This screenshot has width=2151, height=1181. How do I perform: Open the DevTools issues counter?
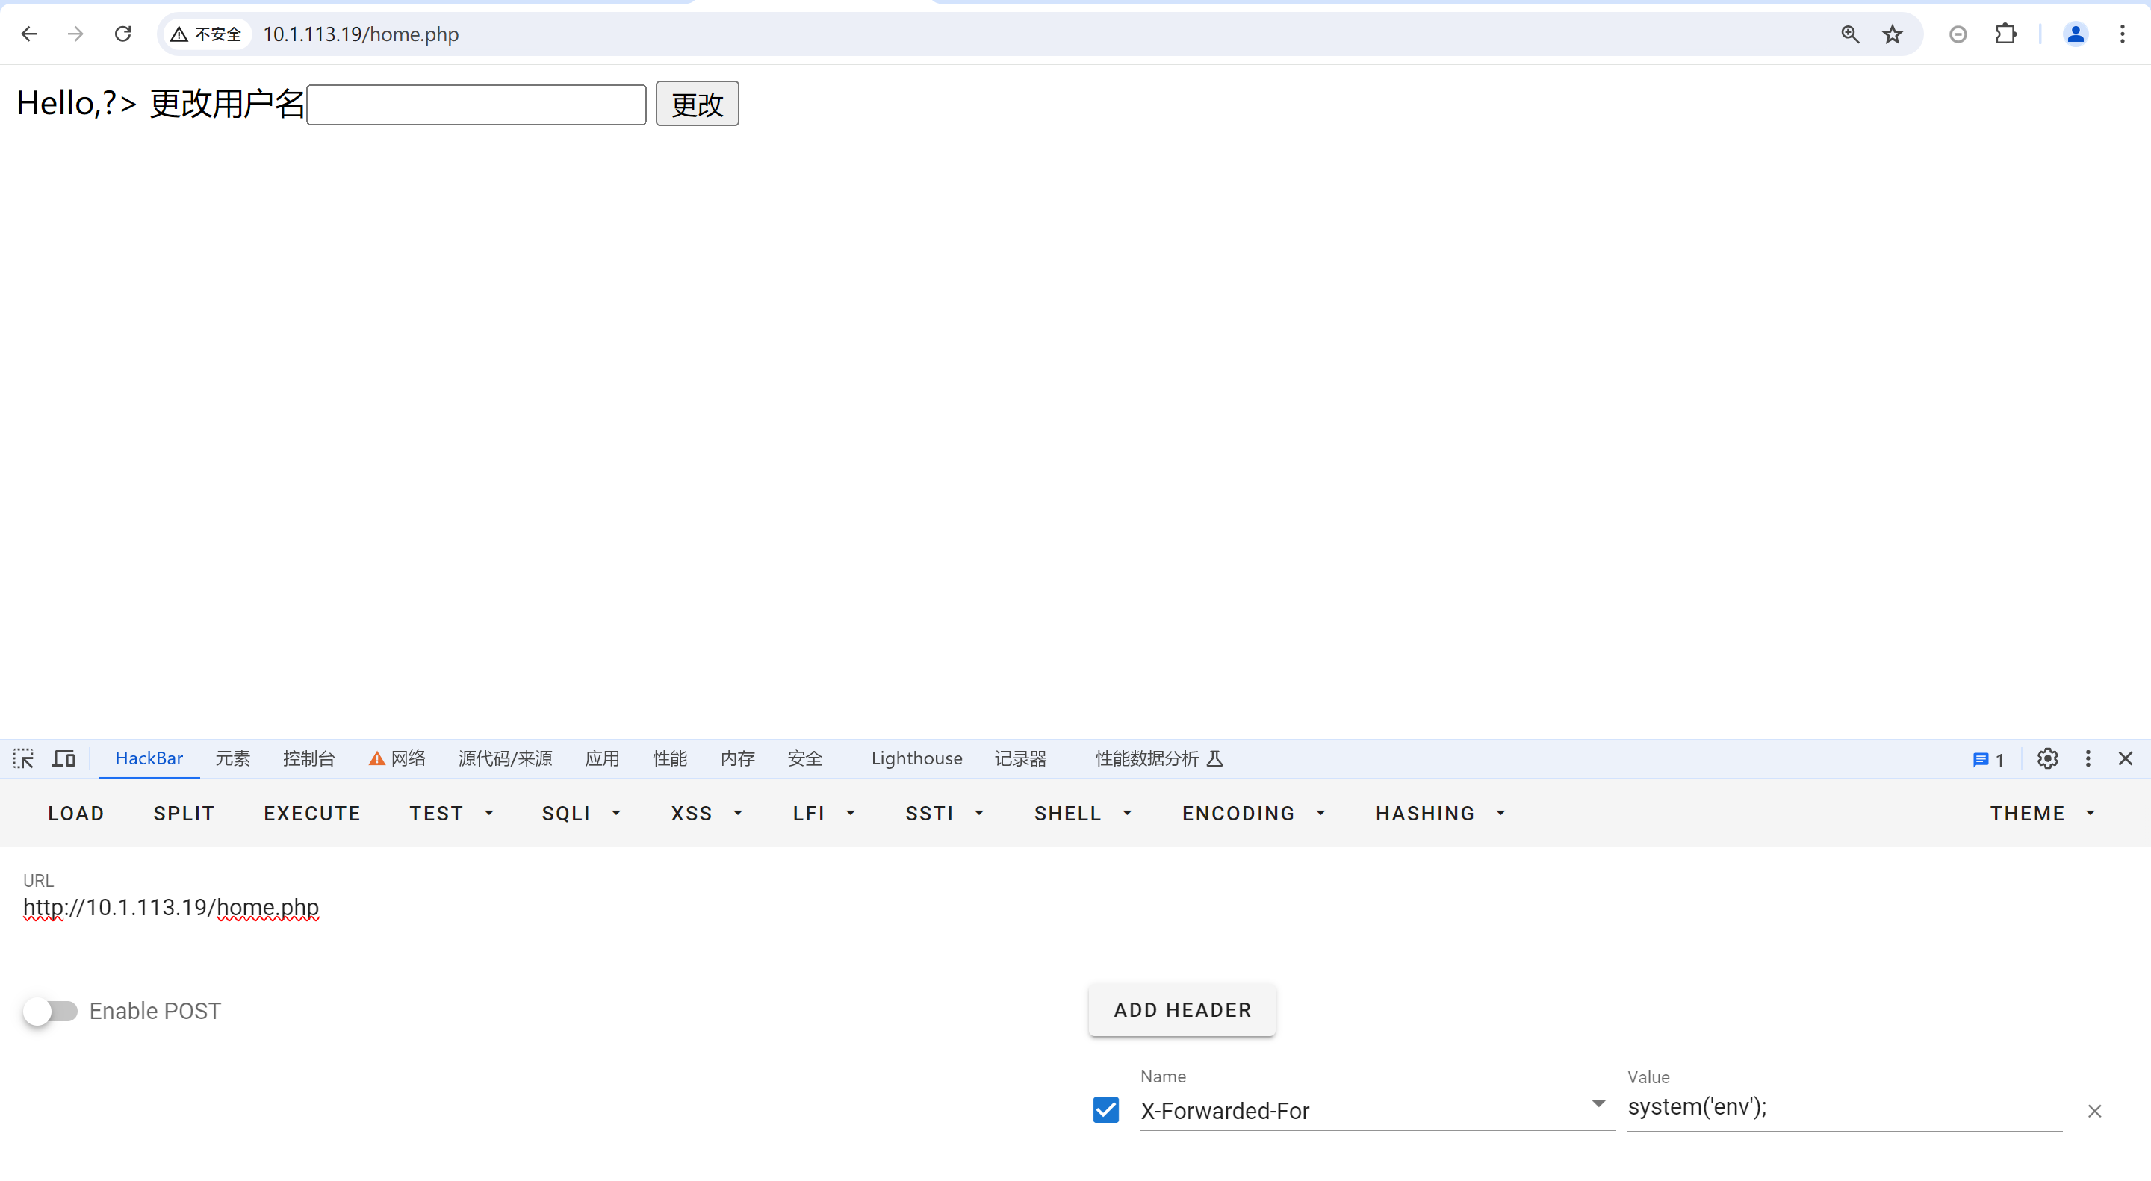point(1988,759)
